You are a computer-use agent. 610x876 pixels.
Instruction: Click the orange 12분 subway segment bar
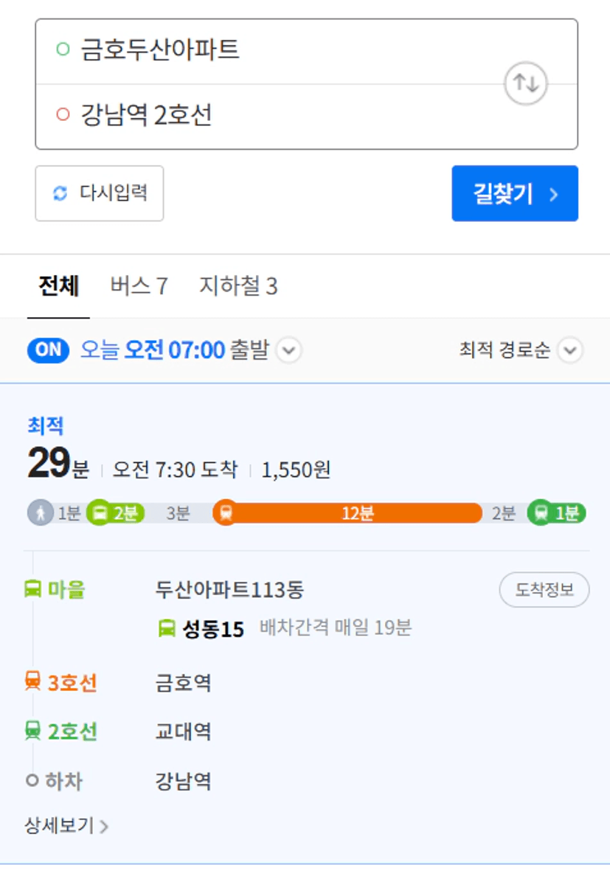[x=347, y=513]
